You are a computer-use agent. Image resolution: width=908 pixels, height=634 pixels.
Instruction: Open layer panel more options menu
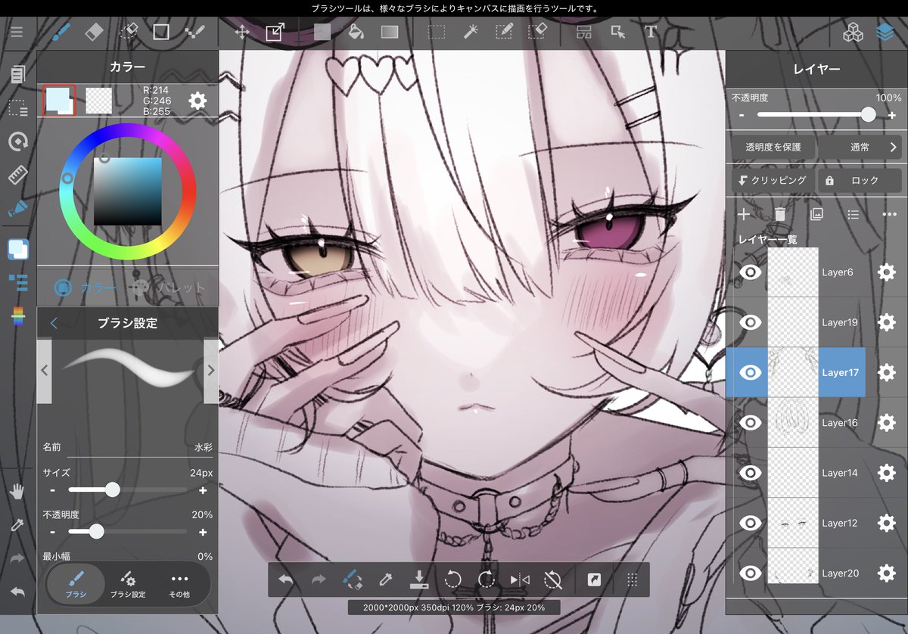pyautogui.click(x=889, y=215)
